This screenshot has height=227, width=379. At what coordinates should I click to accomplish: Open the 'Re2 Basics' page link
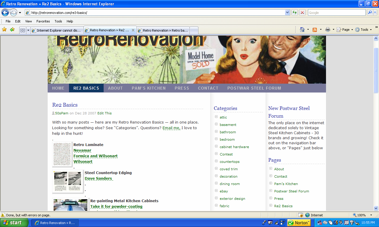coord(283,206)
